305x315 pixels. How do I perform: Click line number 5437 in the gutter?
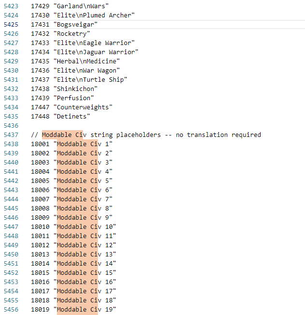point(11,135)
